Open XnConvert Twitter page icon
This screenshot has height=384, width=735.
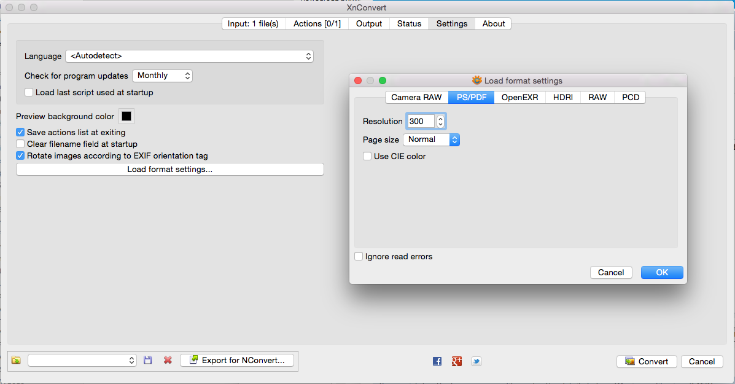476,361
